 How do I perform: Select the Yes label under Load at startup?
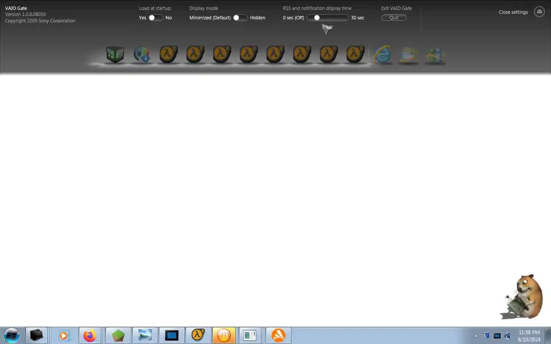[x=142, y=18]
